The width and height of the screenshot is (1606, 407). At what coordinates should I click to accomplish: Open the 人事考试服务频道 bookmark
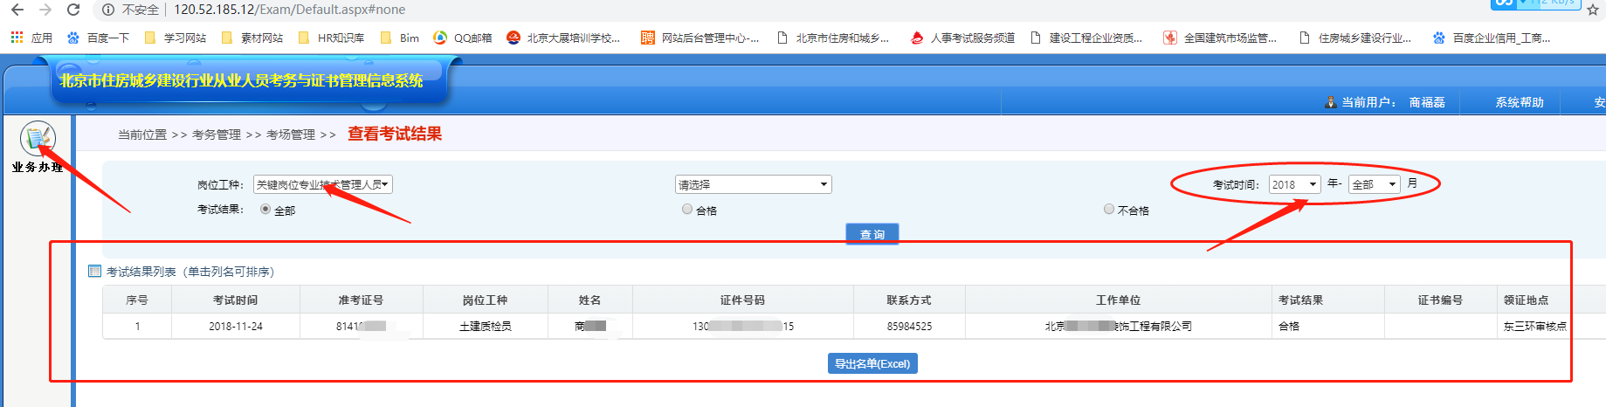click(962, 38)
